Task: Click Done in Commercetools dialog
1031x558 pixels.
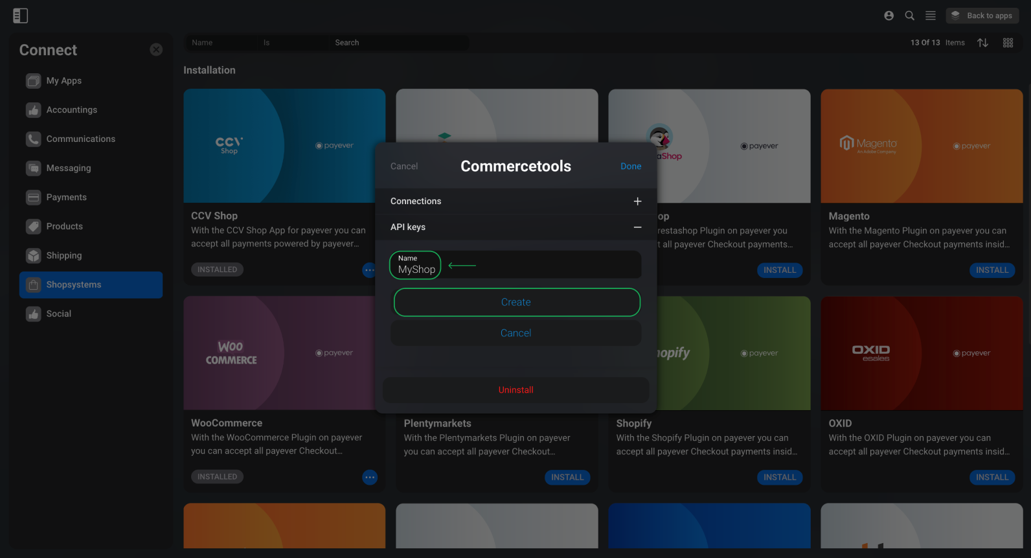Action: (631, 167)
